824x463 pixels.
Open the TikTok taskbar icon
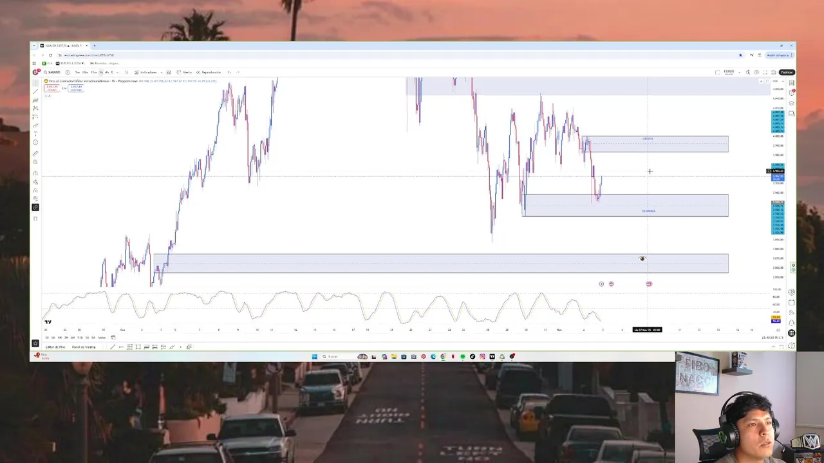[x=473, y=356]
